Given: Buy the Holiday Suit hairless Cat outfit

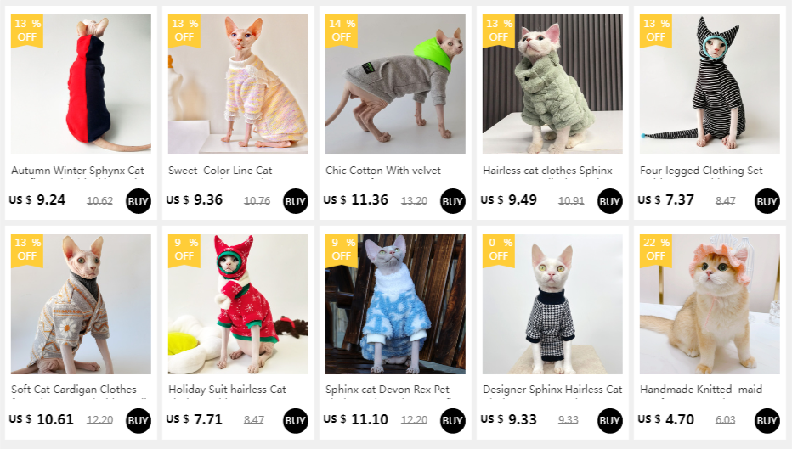Looking at the screenshot, I should [296, 421].
